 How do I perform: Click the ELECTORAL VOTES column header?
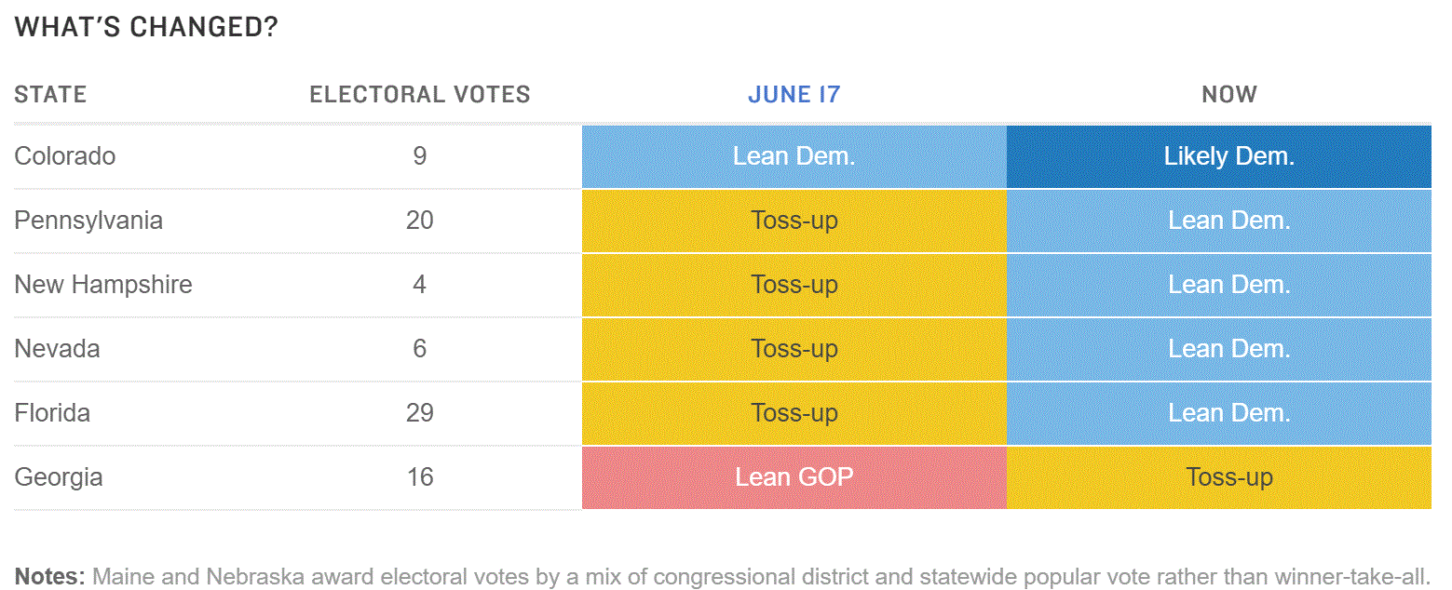420,94
